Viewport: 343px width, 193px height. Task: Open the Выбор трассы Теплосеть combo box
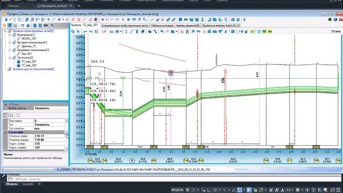pos(51,108)
